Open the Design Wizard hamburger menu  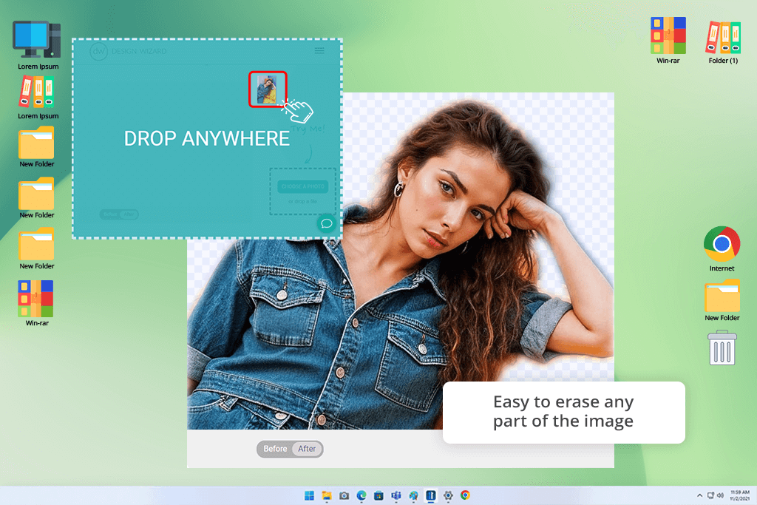coord(319,50)
